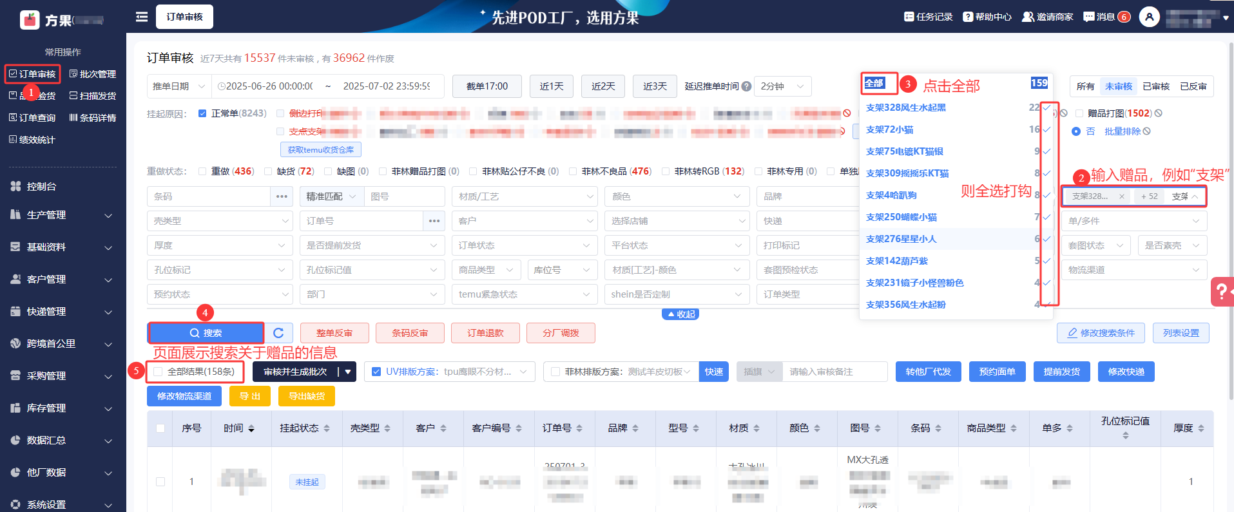Expand the 生产管理 sidebar menu
The height and width of the screenshot is (512, 1234).
coord(63,215)
